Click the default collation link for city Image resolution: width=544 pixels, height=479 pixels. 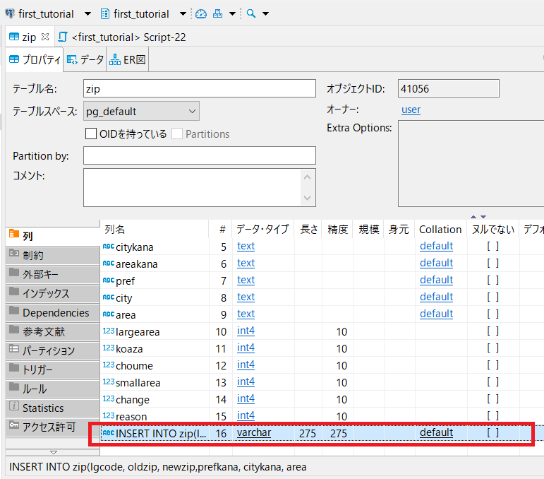pyautogui.click(x=437, y=297)
